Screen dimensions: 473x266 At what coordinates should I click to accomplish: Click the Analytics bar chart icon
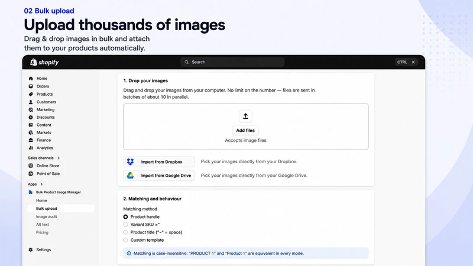(x=31, y=148)
